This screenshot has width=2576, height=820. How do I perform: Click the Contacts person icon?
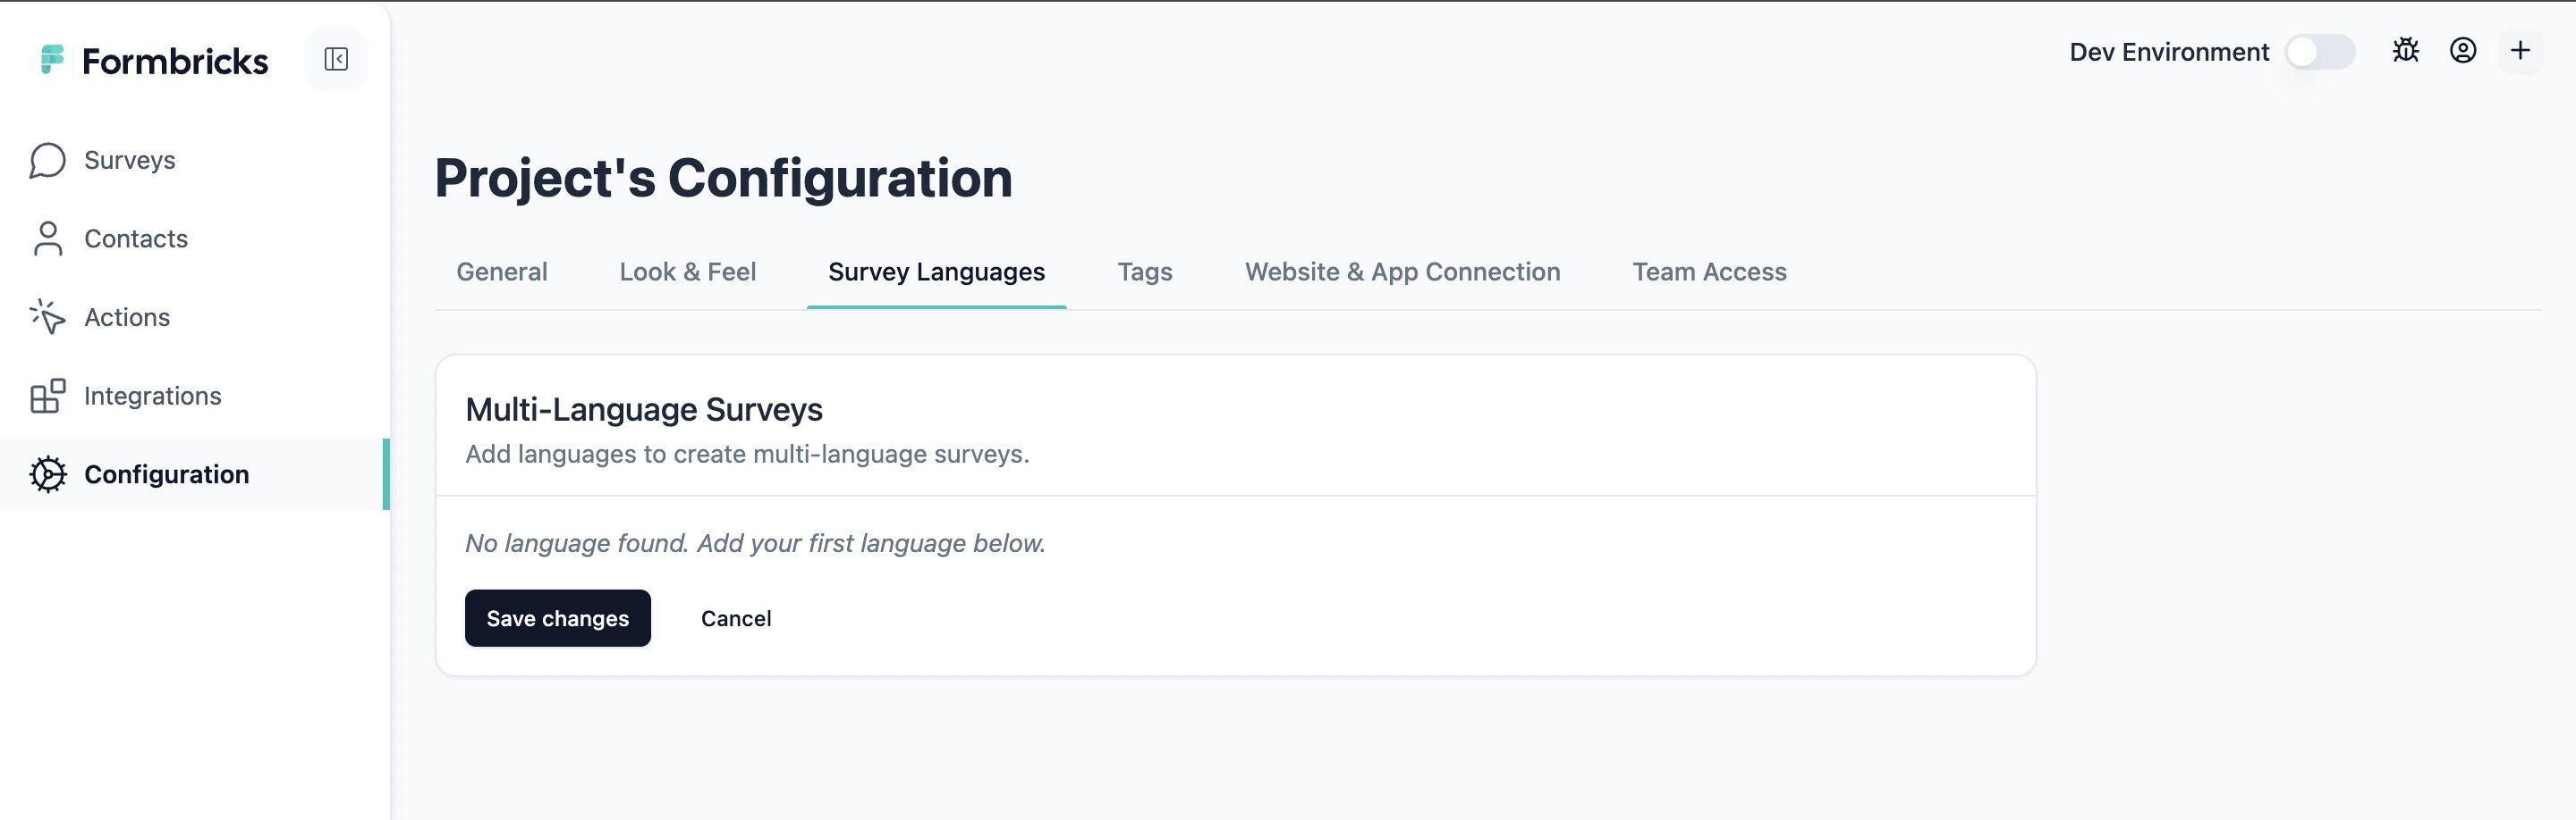(x=47, y=238)
